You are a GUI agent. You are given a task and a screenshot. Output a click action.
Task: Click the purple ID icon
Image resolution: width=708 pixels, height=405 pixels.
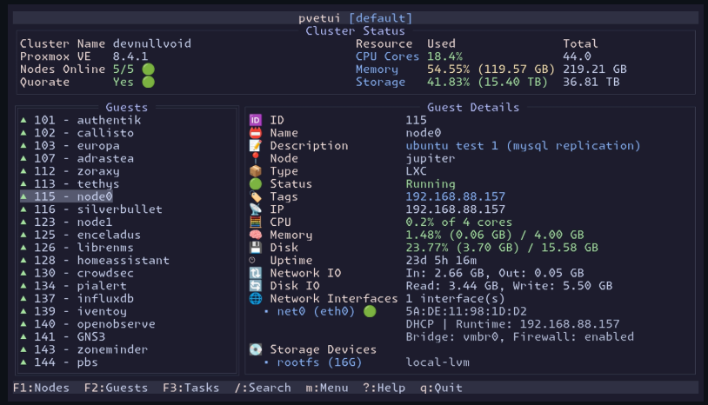pyautogui.click(x=256, y=120)
